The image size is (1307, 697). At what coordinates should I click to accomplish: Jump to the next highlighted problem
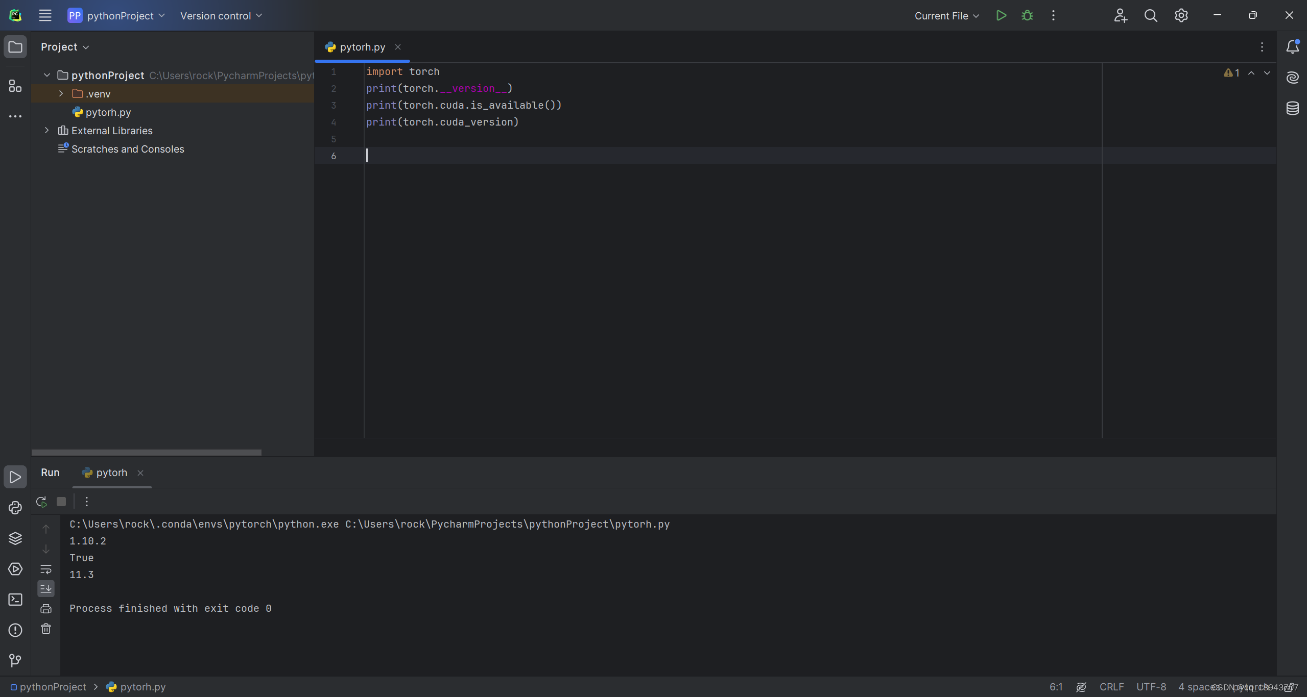pos(1267,73)
